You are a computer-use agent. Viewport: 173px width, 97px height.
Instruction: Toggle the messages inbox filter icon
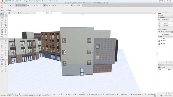pyautogui.click(x=159, y=67)
